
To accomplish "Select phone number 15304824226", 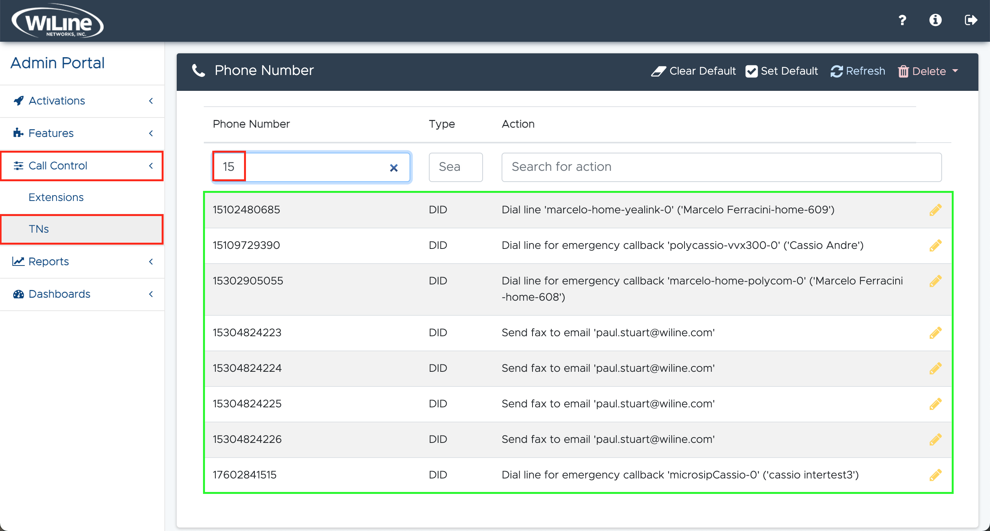I will coord(247,439).
